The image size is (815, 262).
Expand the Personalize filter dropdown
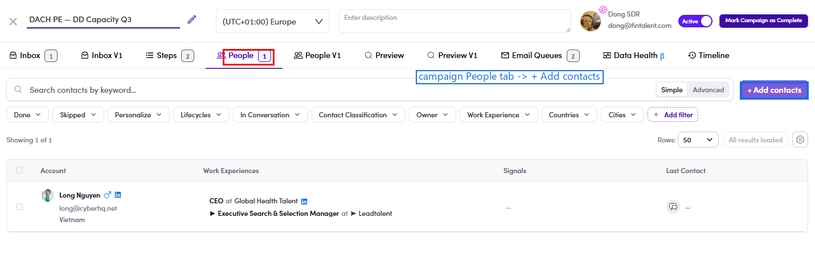[x=138, y=114]
